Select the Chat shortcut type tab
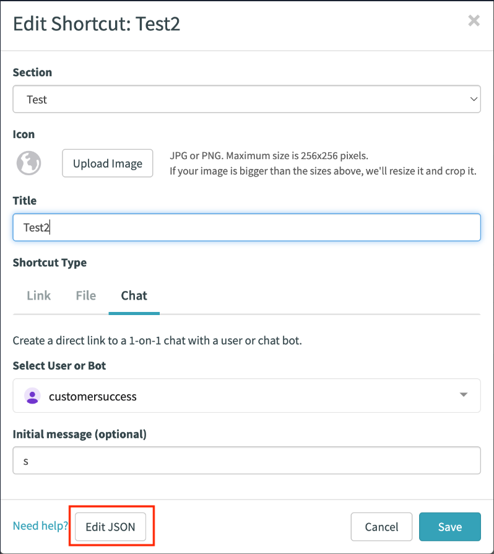This screenshot has width=494, height=554. coord(134,295)
